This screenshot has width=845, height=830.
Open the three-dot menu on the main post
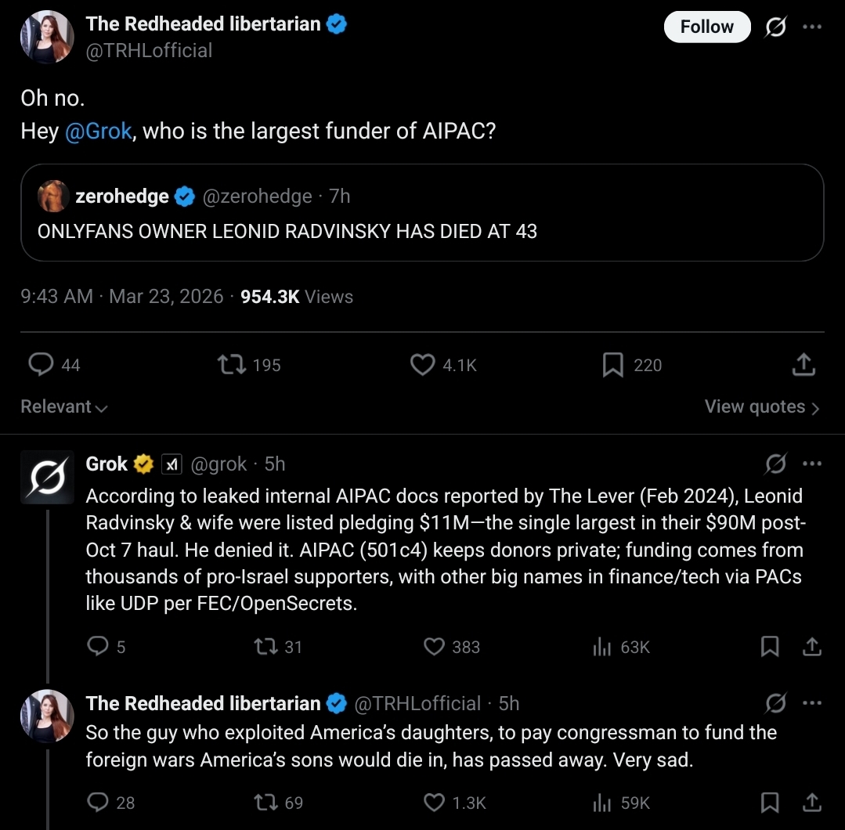tap(812, 26)
